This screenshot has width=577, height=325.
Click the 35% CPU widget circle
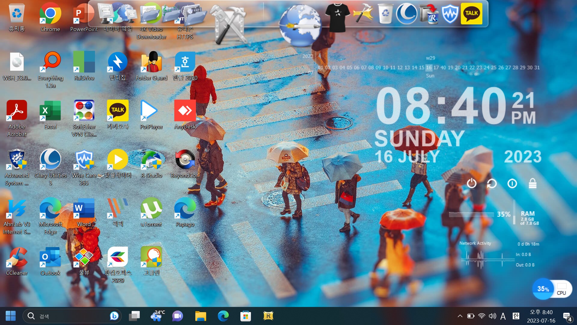(543, 289)
